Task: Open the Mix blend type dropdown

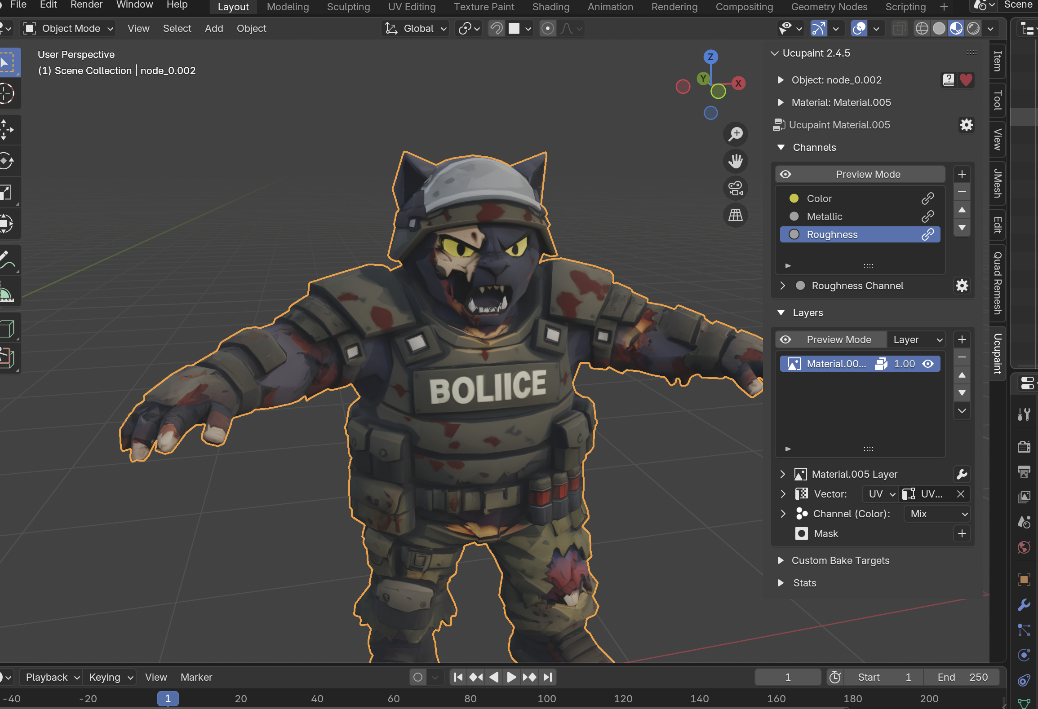Action: click(938, 514)
